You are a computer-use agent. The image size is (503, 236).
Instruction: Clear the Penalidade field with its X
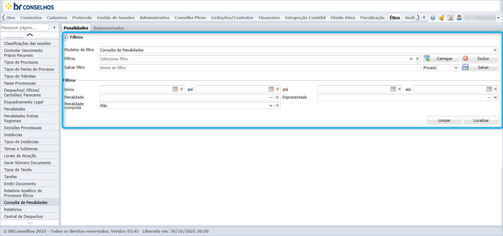[x=277, y=98]
